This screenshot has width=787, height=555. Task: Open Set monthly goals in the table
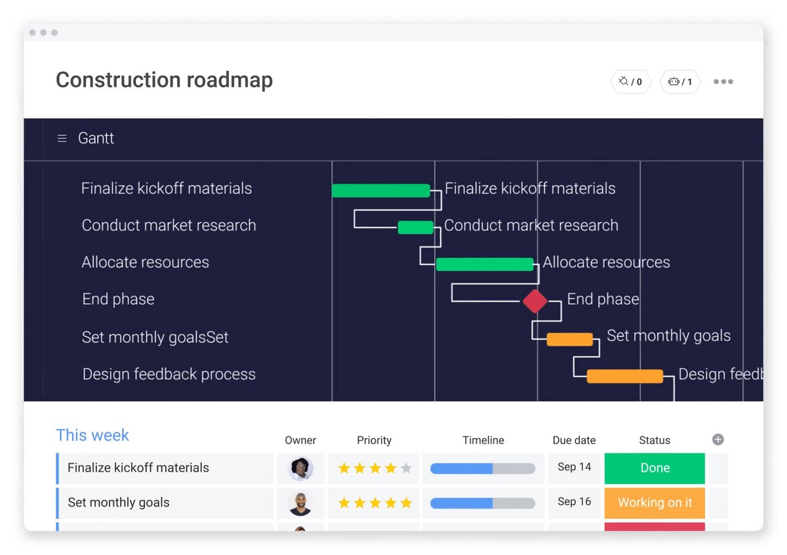[119, 503]
